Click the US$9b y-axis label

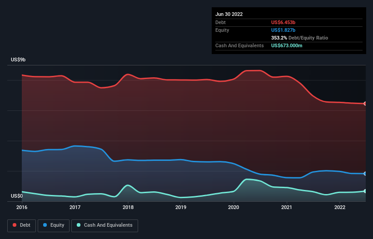point(18,60)
